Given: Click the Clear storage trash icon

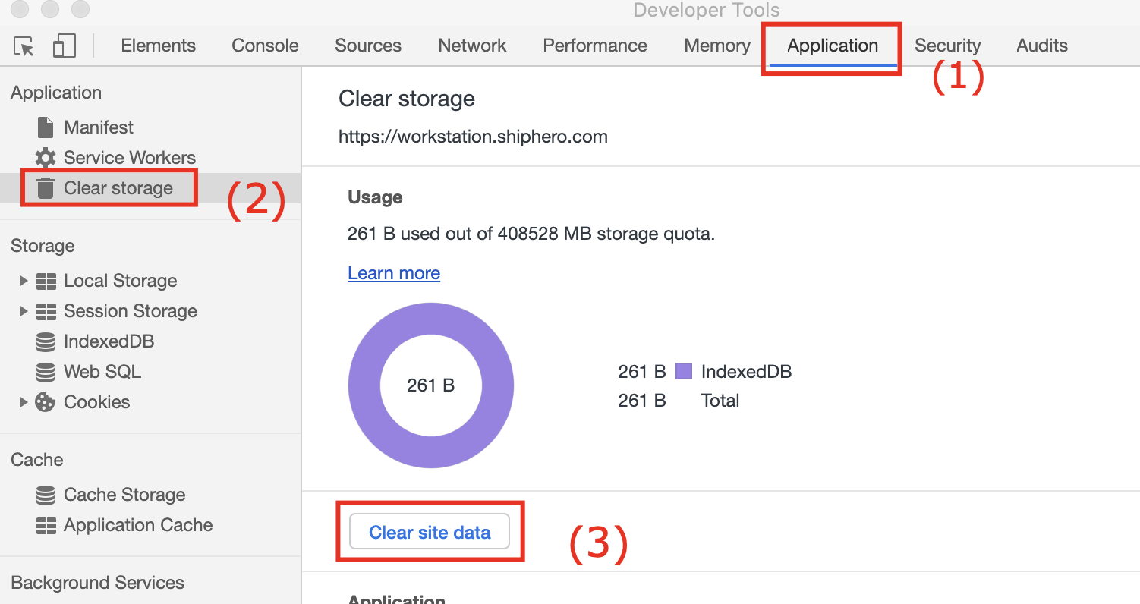Looking at the screenshot, I should pyautogui.click(x=46, y=188).
